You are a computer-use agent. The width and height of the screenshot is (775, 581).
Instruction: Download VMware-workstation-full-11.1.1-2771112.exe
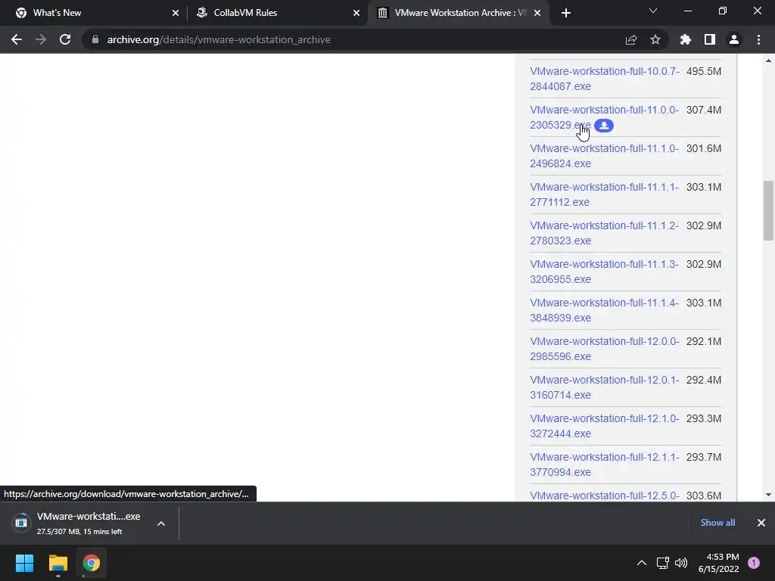(x=604, y=194)
